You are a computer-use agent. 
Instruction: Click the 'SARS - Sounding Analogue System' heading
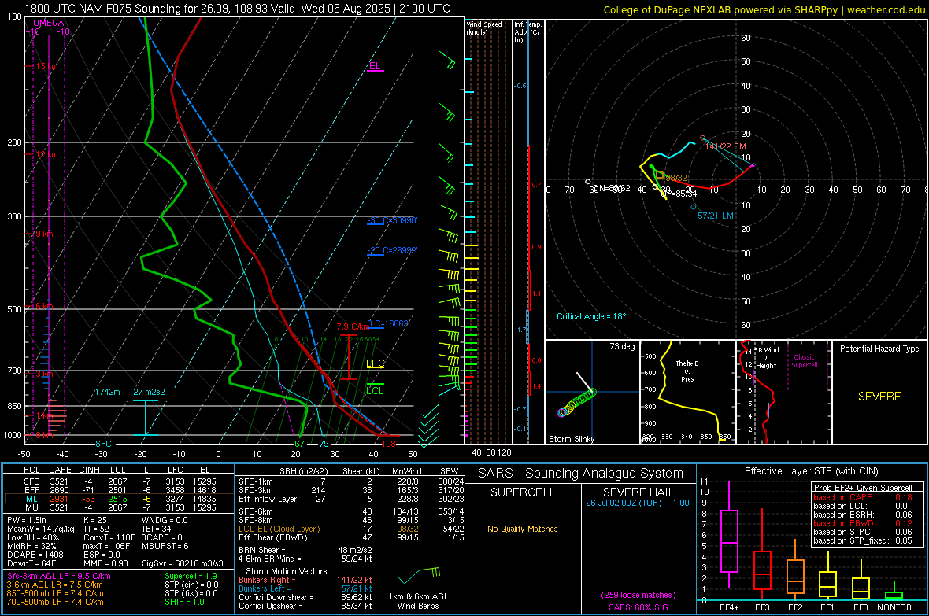pyautogui.click(x=581, y=474)
